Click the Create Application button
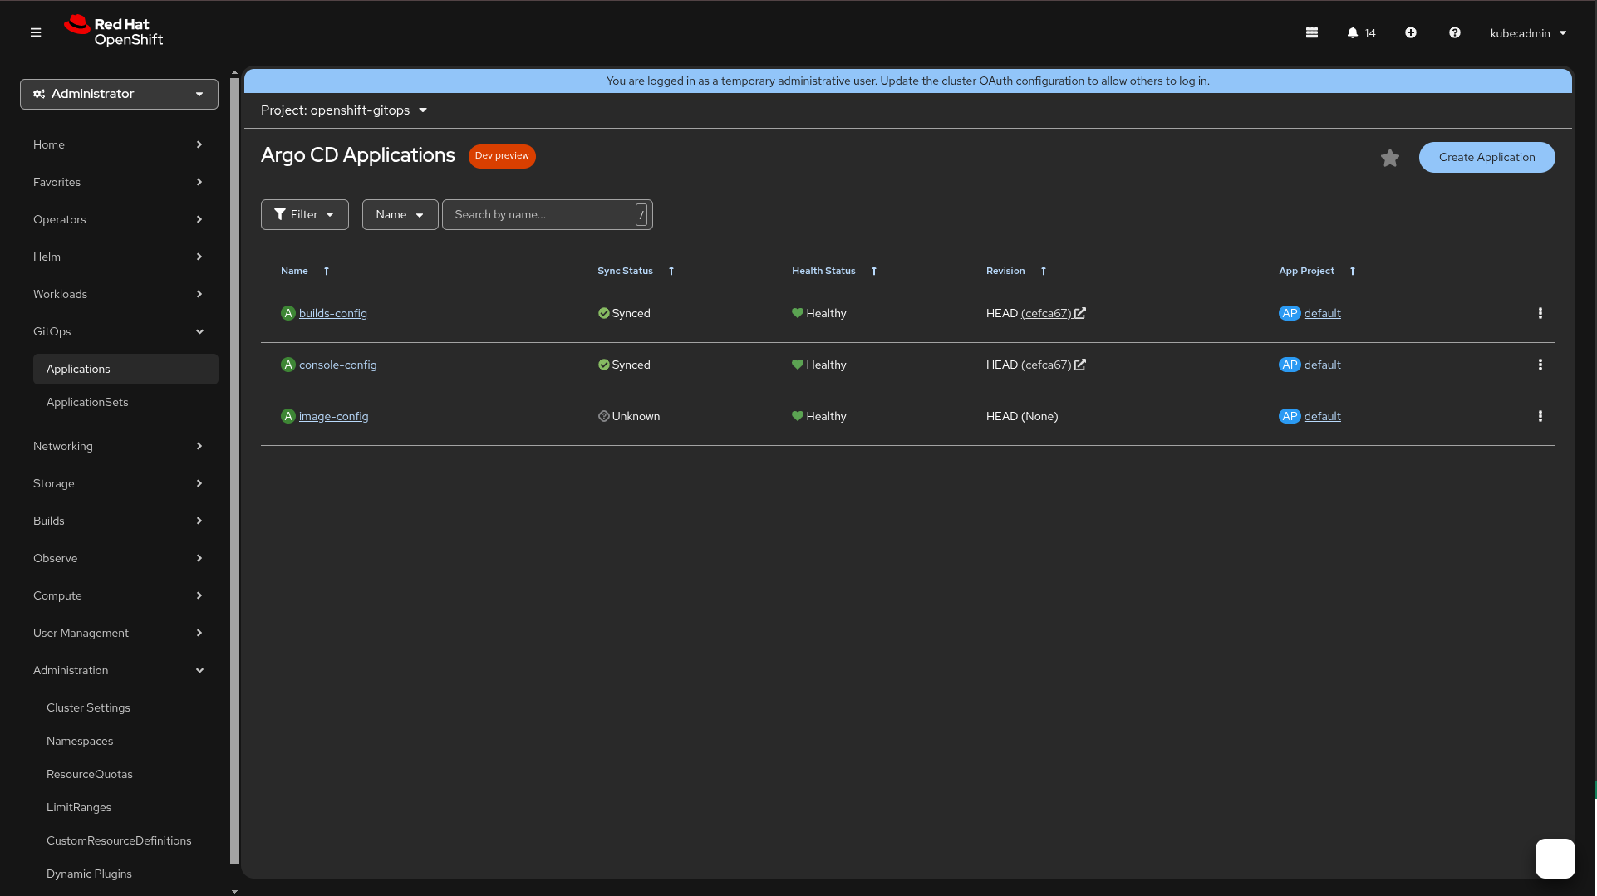 click(x=1486, y=158)
